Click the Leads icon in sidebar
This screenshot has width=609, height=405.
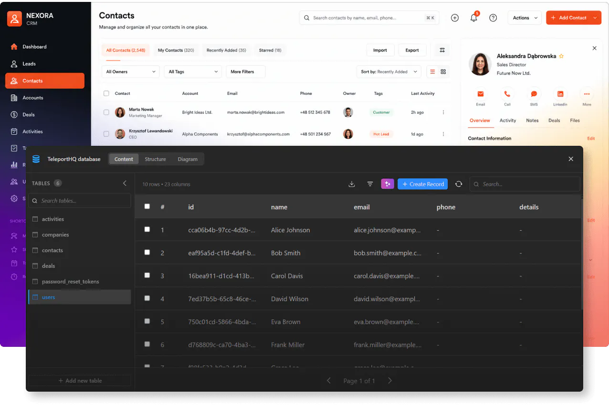(x=14, y=63)
